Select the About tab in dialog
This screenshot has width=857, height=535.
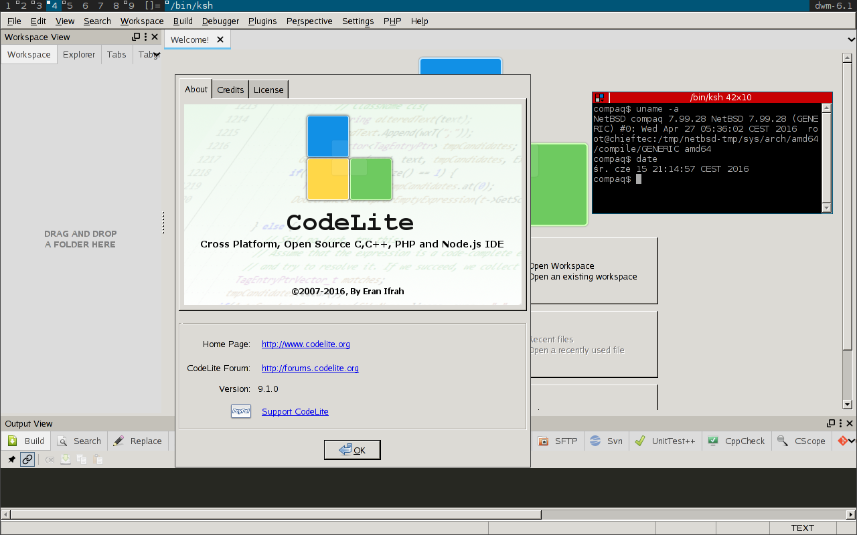[196, 89]
